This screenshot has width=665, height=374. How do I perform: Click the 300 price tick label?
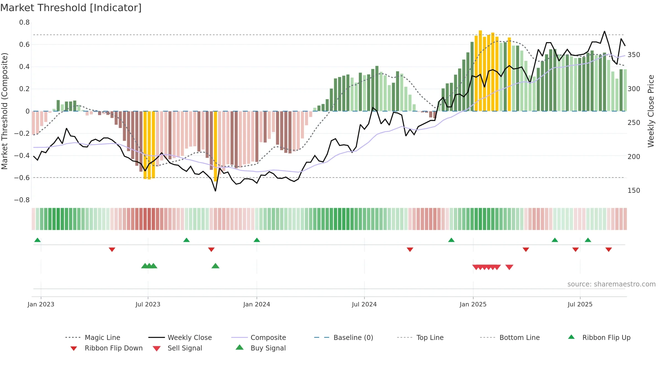[x=634, y=89]
